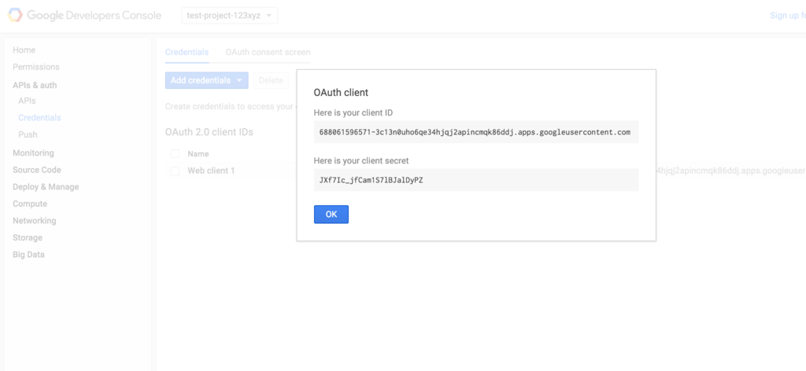This screenshot has height=371, width=806.
Task: Collapse the APIs & auth section
Action: click(35, 85)
